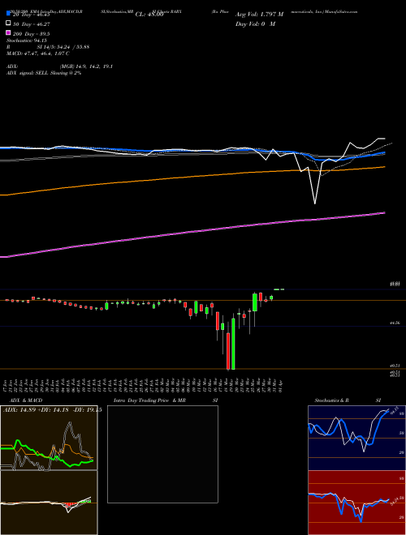Click the blue 20 Day legend swatch
This screenshot has width=406, height=535.
click(x=8, y=14)
